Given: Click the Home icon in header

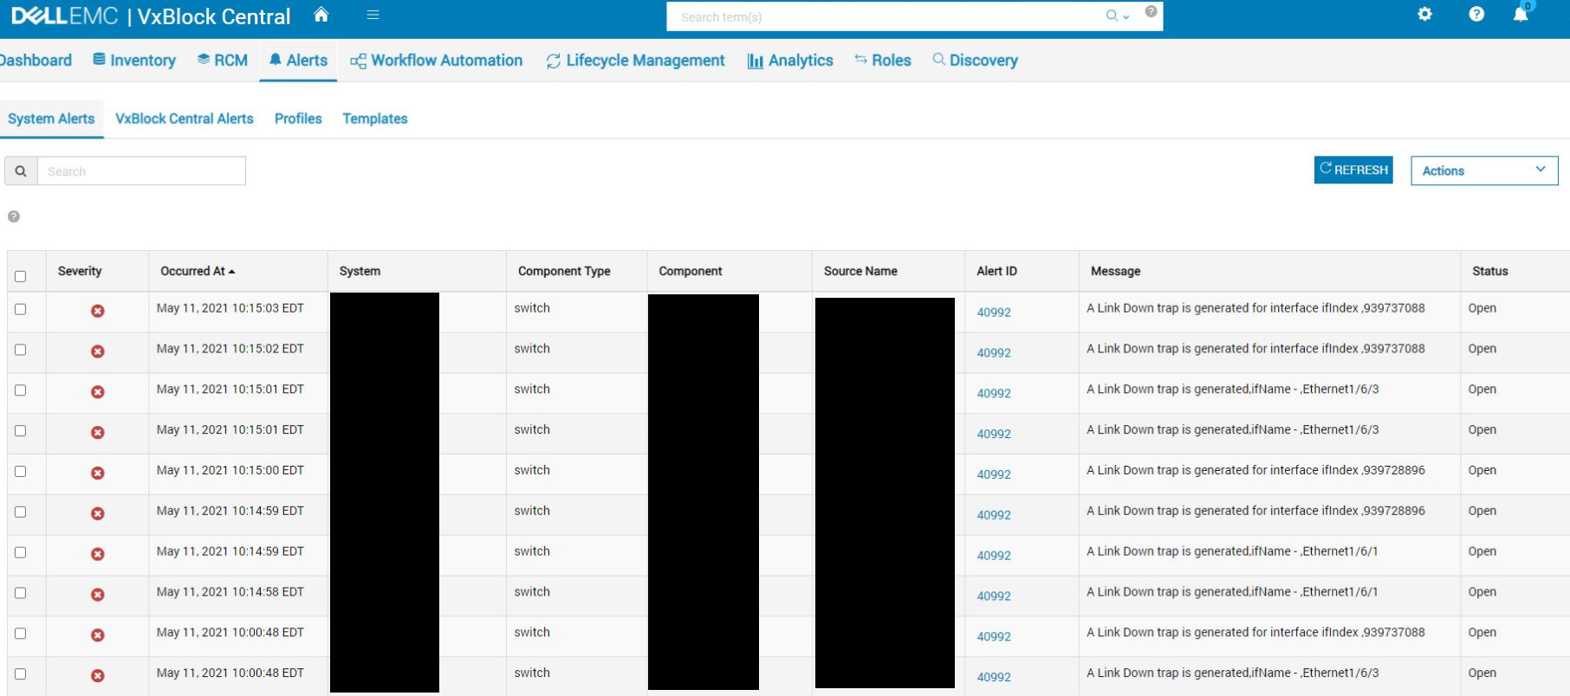Looking at the screenshot, I should click(x=321, y=15).
